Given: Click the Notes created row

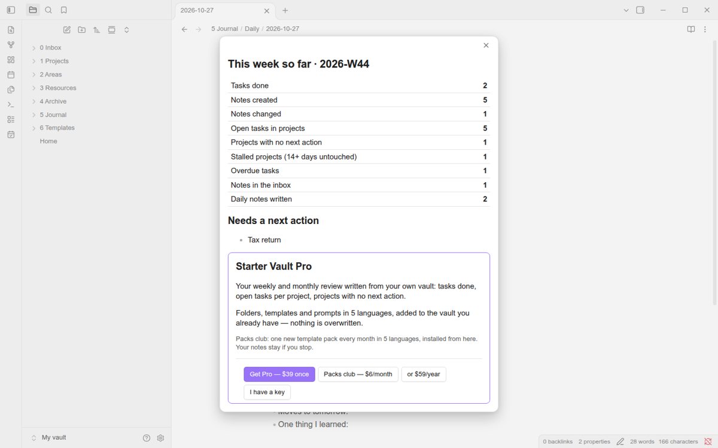Looking at the screenshot, I should point(359,100).
